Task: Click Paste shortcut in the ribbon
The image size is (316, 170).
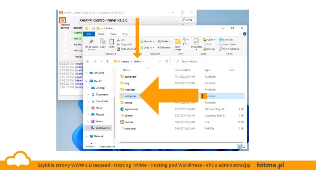Action: [x=126, y=49]
